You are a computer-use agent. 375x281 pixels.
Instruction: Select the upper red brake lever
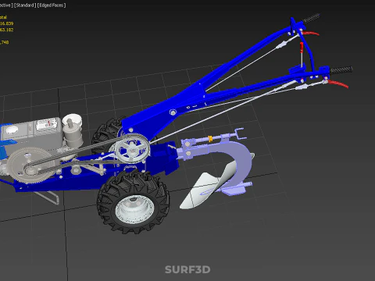click(310, 34)
